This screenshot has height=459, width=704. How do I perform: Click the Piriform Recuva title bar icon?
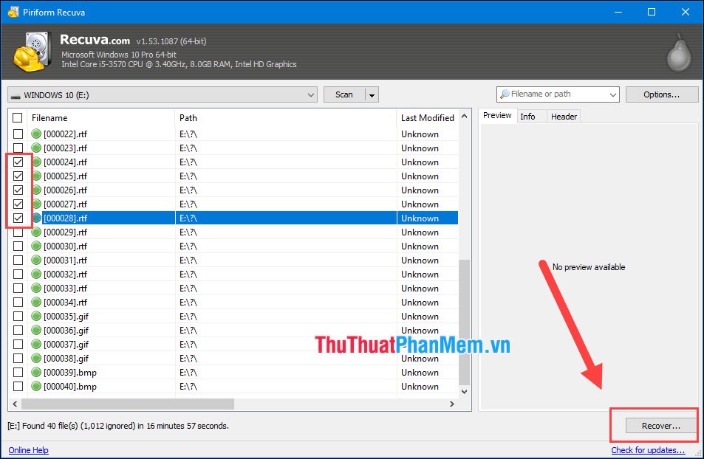click(x=12, y=12)
